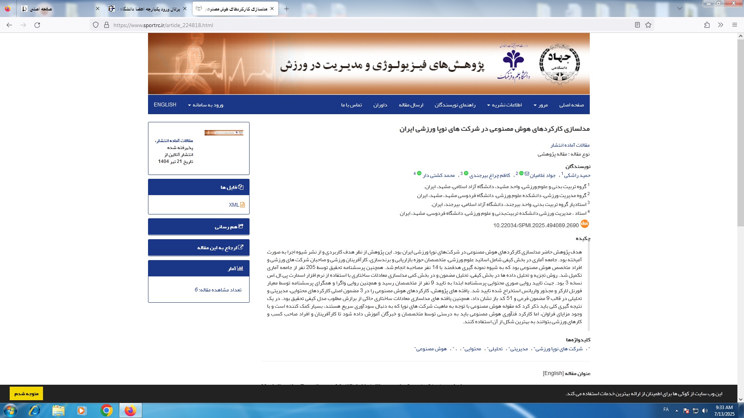This screenshot has height=418, width=744.
Task: Click the Firefox taskbar icon
Action: (x=130, y=410)
